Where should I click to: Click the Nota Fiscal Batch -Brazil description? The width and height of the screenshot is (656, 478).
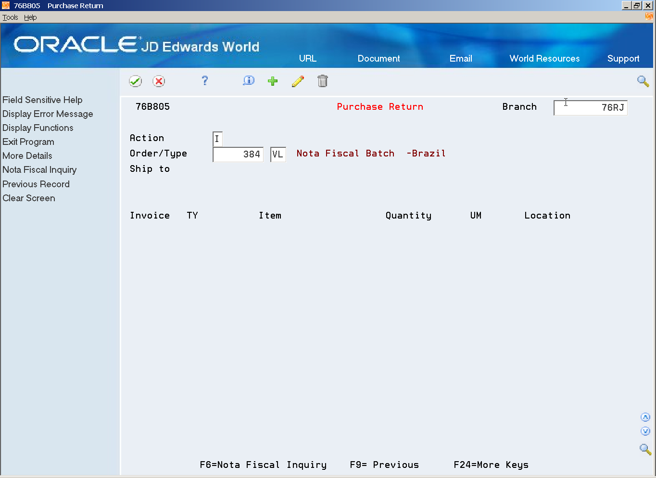coord(371,153)
